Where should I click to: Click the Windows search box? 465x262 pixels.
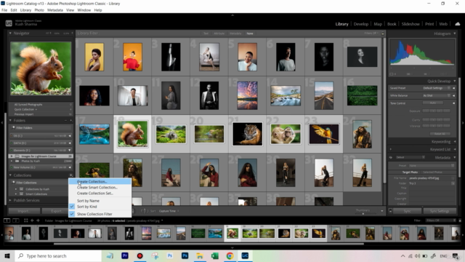(58, 255)
